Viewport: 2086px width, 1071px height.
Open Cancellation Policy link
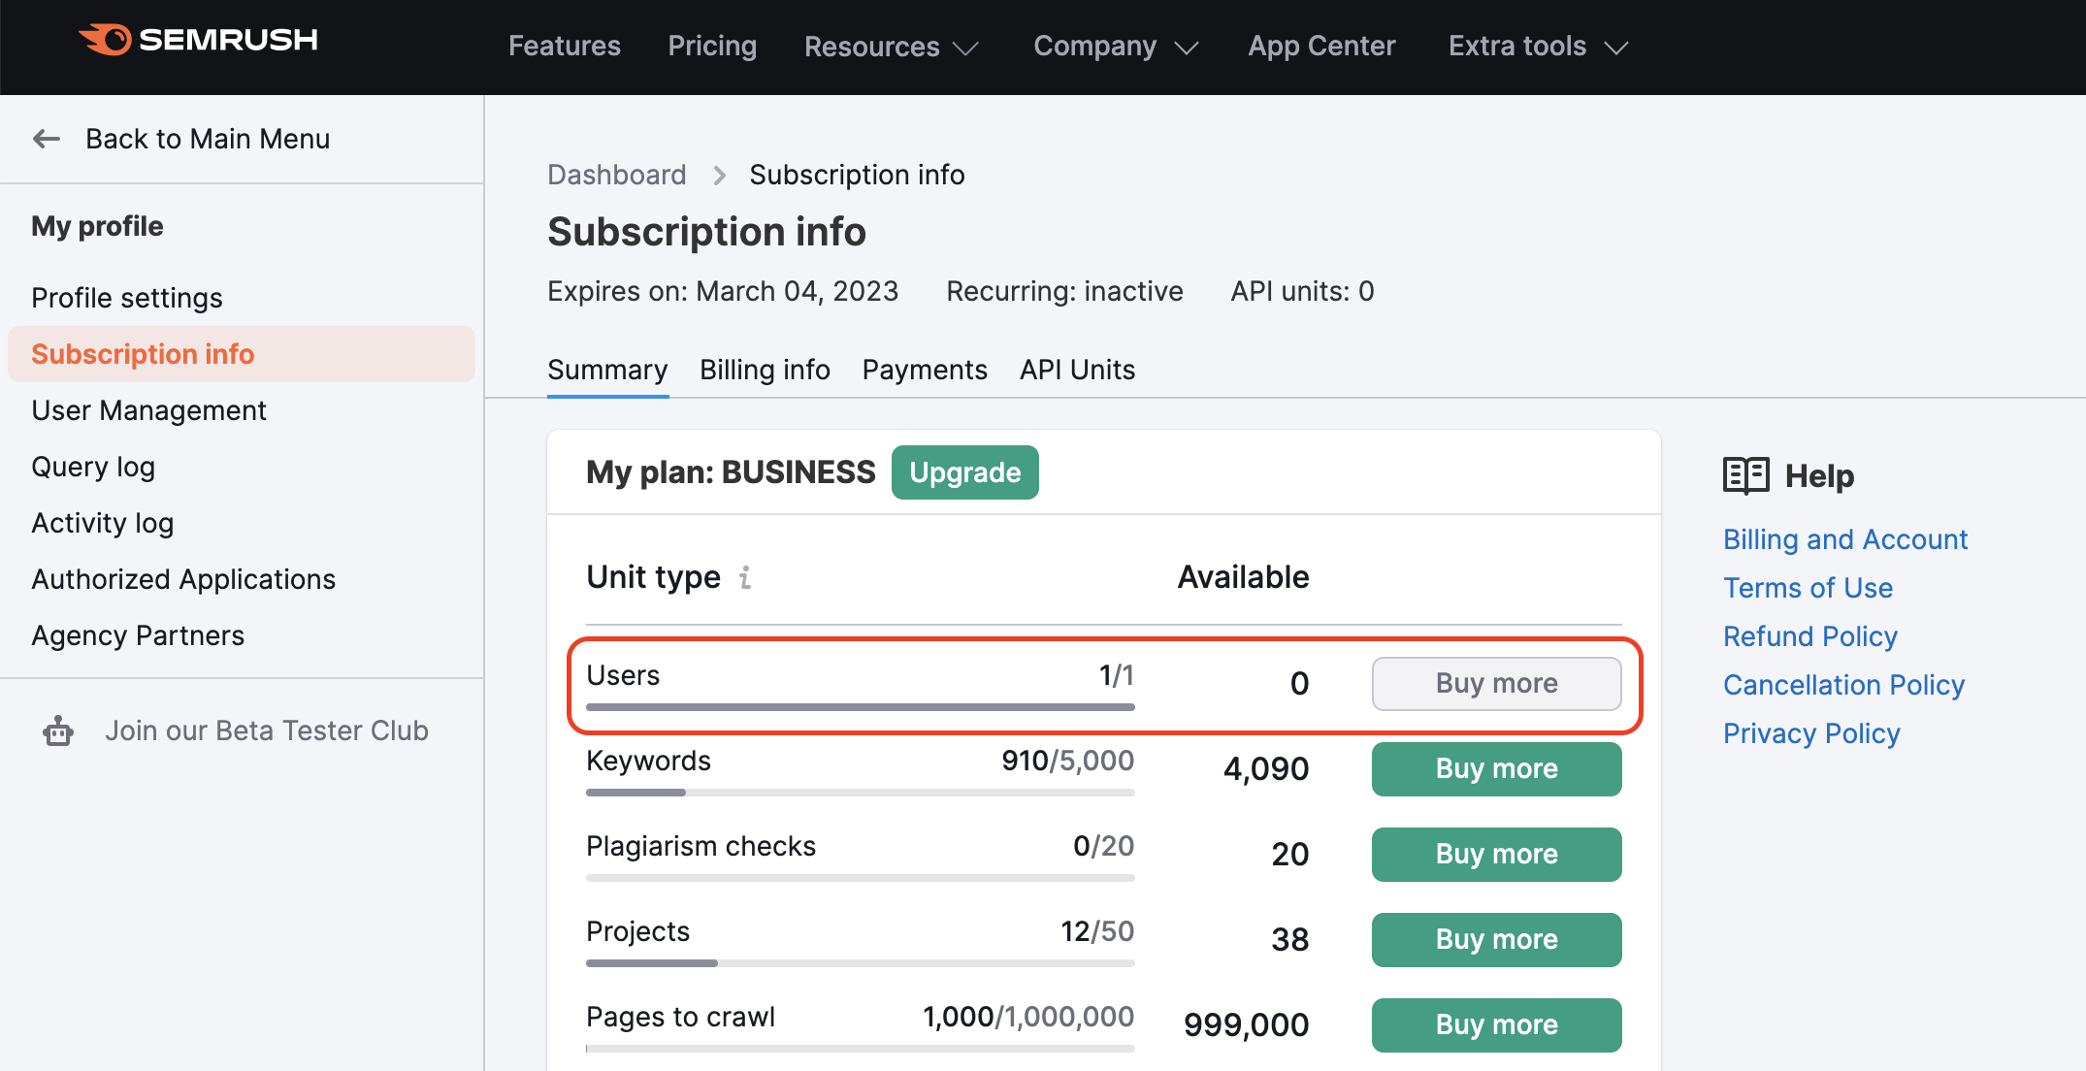(x=1843, y=685)
